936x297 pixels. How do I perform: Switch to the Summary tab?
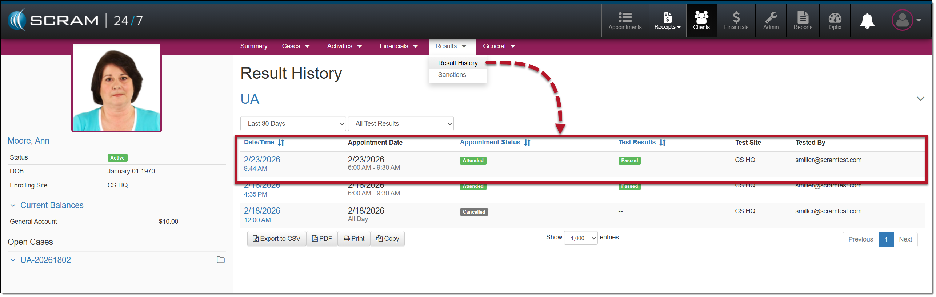pos(253,46)
